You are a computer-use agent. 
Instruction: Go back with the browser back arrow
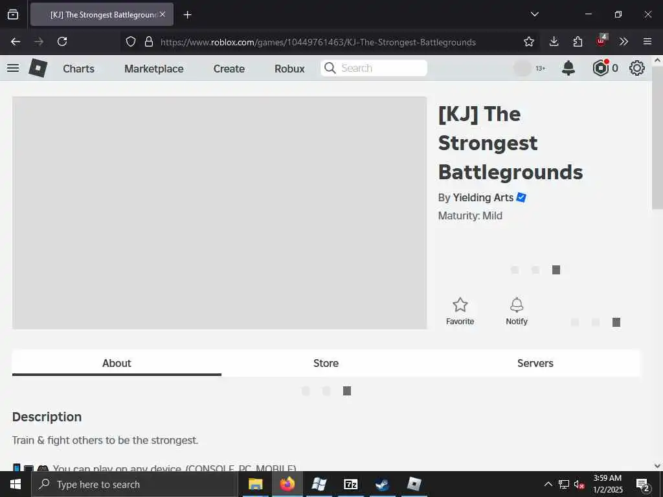coord(16,41)
